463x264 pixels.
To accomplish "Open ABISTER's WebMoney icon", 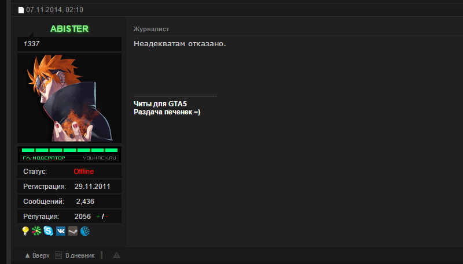I will click(85, 231).
